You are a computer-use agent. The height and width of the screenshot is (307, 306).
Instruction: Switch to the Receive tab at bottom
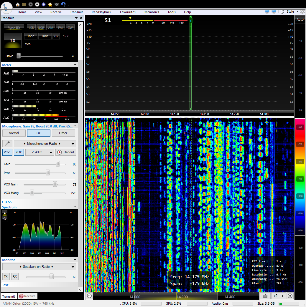tap(27, 296)
